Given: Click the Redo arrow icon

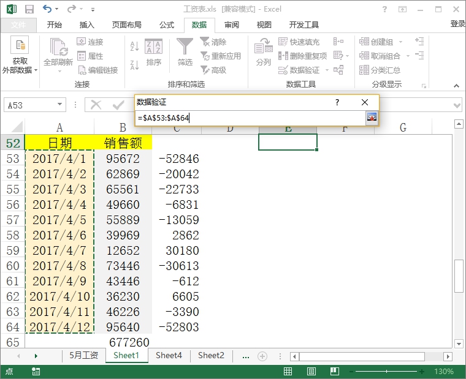Looking at the screenshot, I should 71,9.
